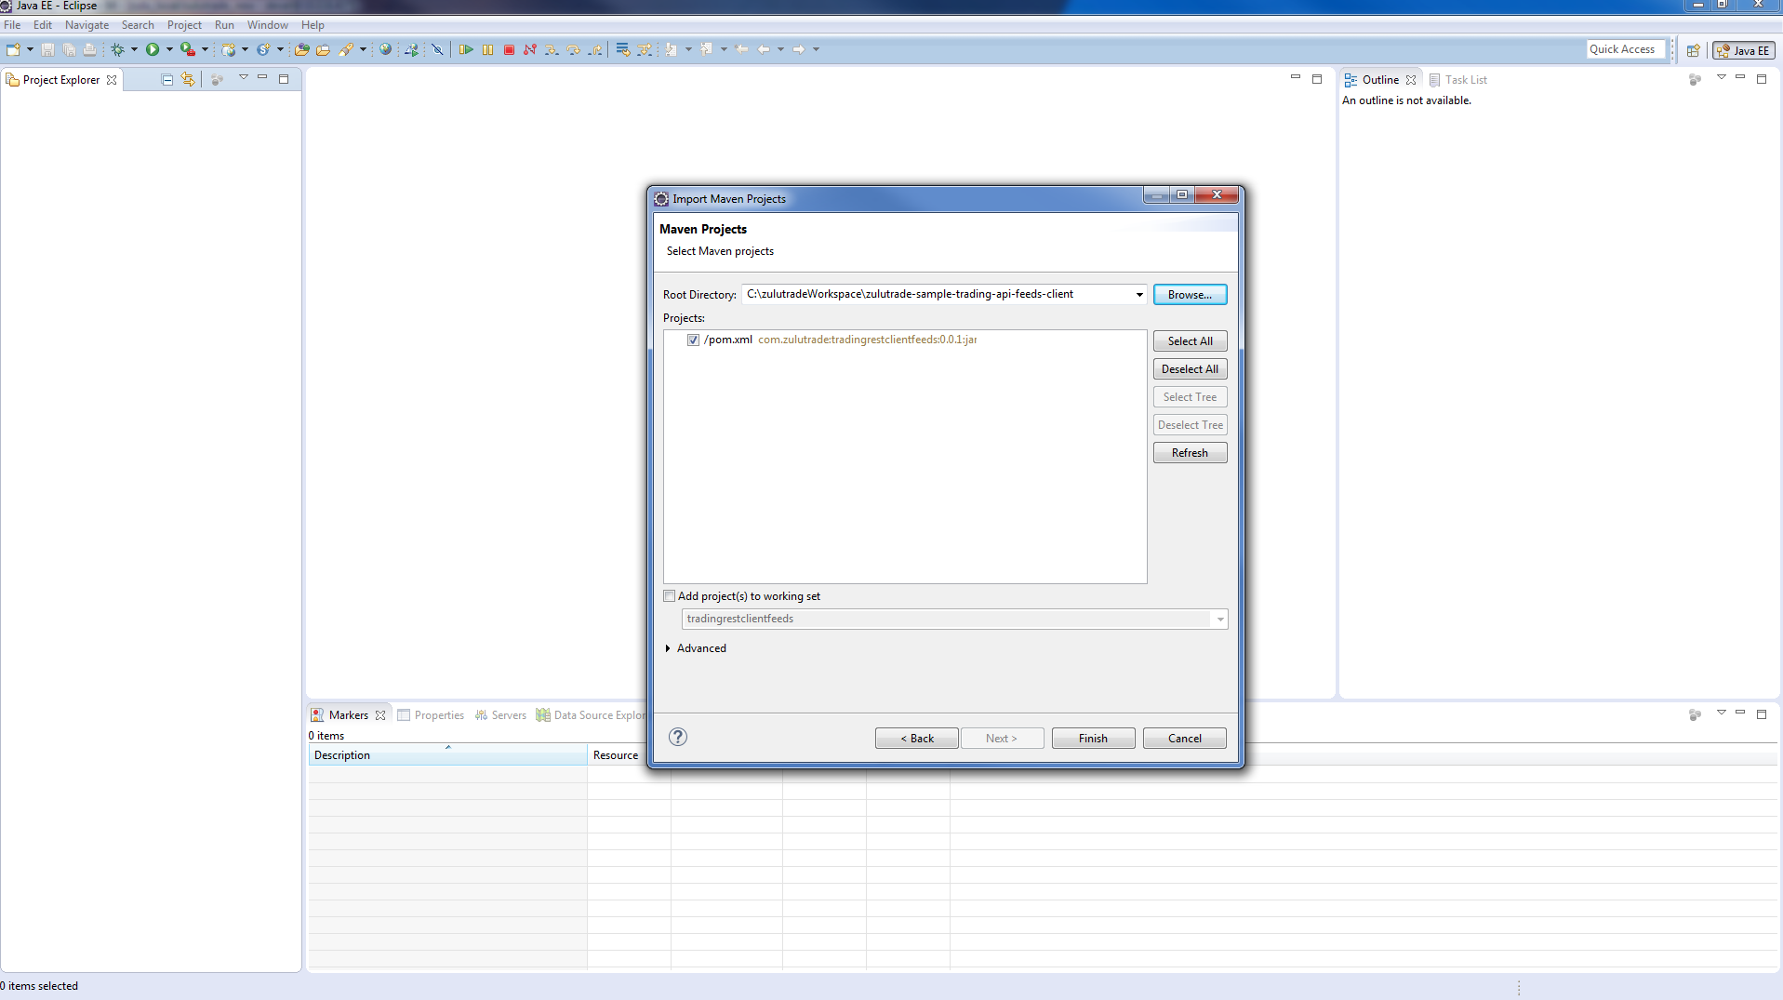The image size is (1783, 1000).
Task: Open the dialog help question mark icon
Action: [678, 737]
